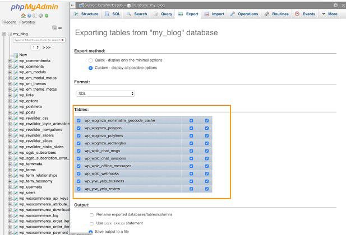The image size is (346, 235).
Task: Collapse all navigation tree with minus icon
Action: point(54,28)
